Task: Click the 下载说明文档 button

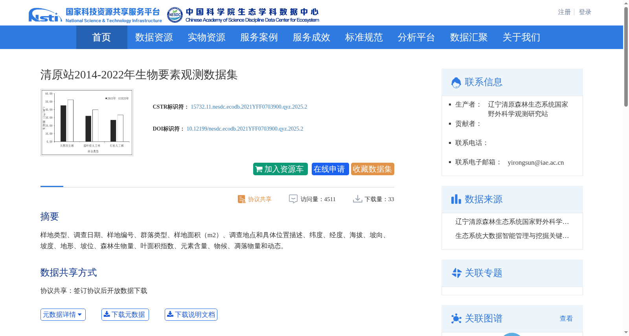Action: tap(191, 314)
